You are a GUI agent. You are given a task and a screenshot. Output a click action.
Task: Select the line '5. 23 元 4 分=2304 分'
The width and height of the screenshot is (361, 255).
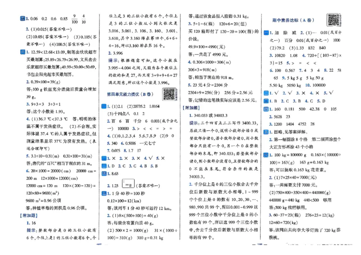(208, 85)
